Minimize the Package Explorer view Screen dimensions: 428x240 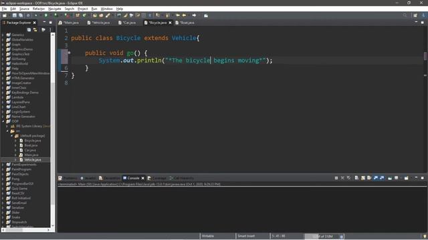tap(44, 22)
